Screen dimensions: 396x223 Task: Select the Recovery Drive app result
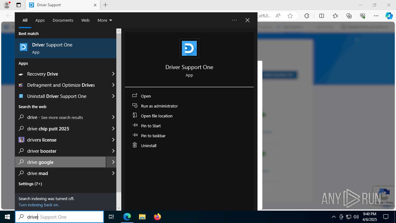tap(61, 74)
